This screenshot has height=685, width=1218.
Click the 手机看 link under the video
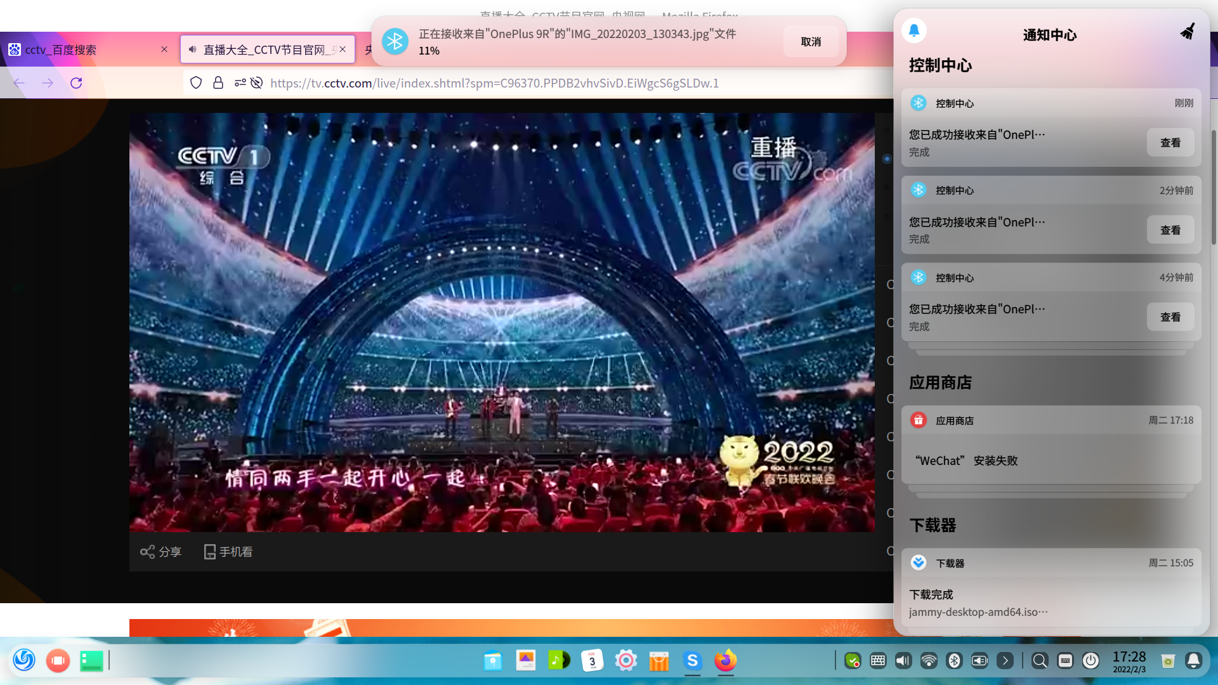click(x=228, y=552)
